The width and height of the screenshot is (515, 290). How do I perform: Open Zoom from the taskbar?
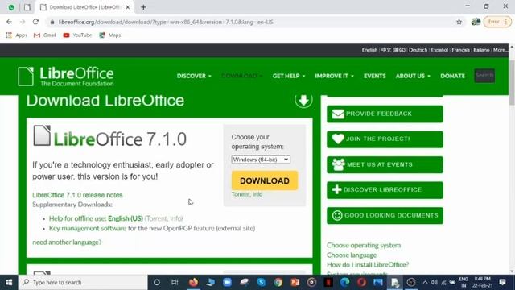tap(227, 282)
